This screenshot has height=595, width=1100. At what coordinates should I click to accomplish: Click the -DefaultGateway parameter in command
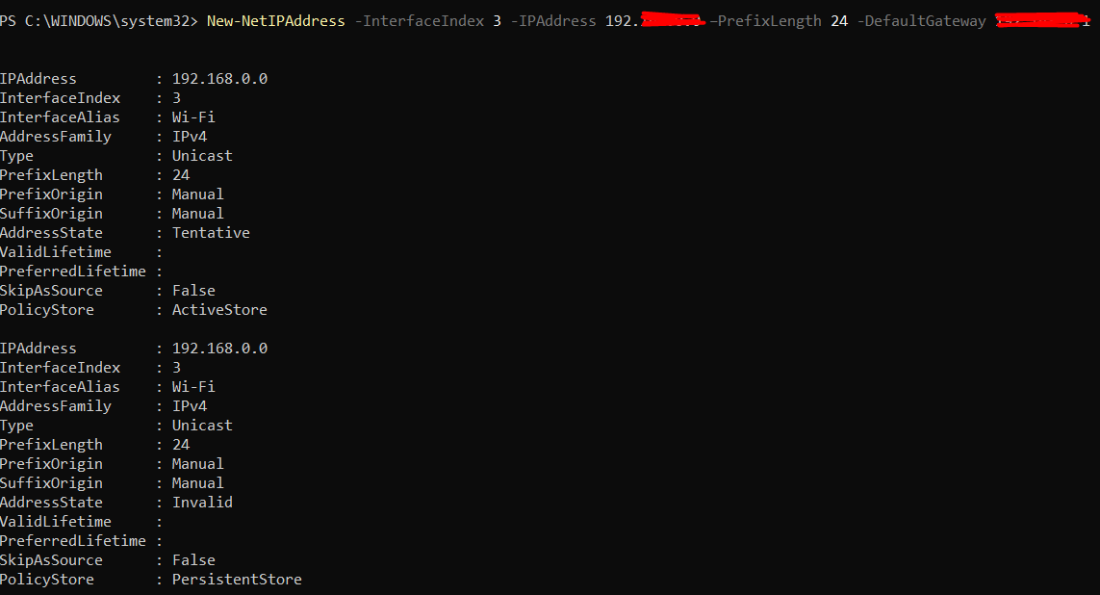[921, 21]
